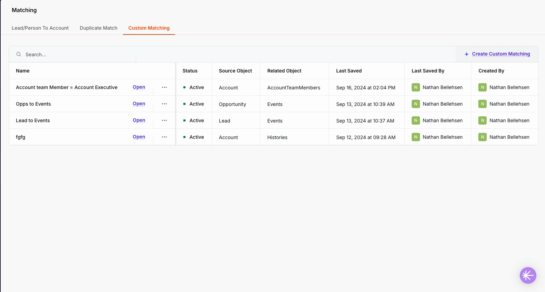Image resolution: width=545 pixels, height=292 pixels.
Task: Open more options for Account team Member row
Action: (x=164, y=87)
